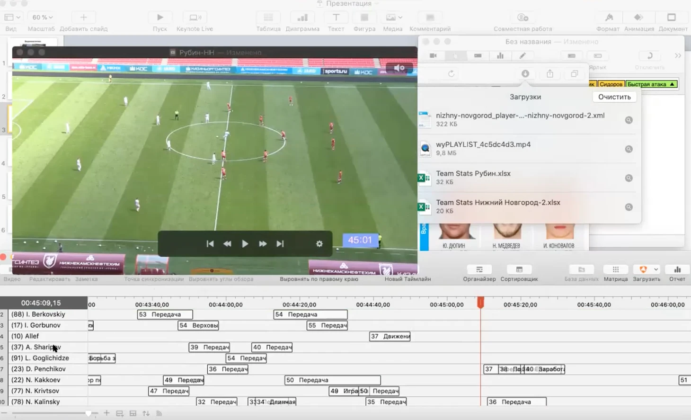Switch to the Формат inspector tab

tap(608, 21)
